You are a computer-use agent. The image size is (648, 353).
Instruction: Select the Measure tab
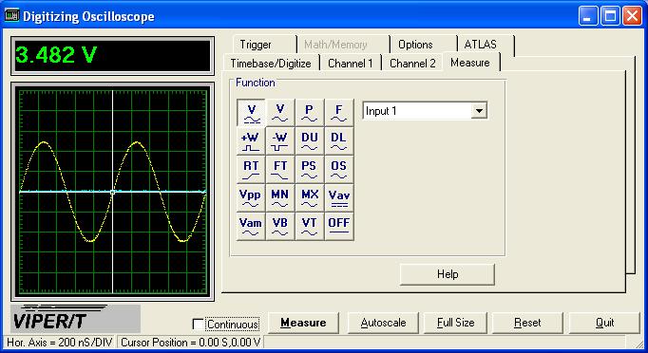(x=470, y=63)
